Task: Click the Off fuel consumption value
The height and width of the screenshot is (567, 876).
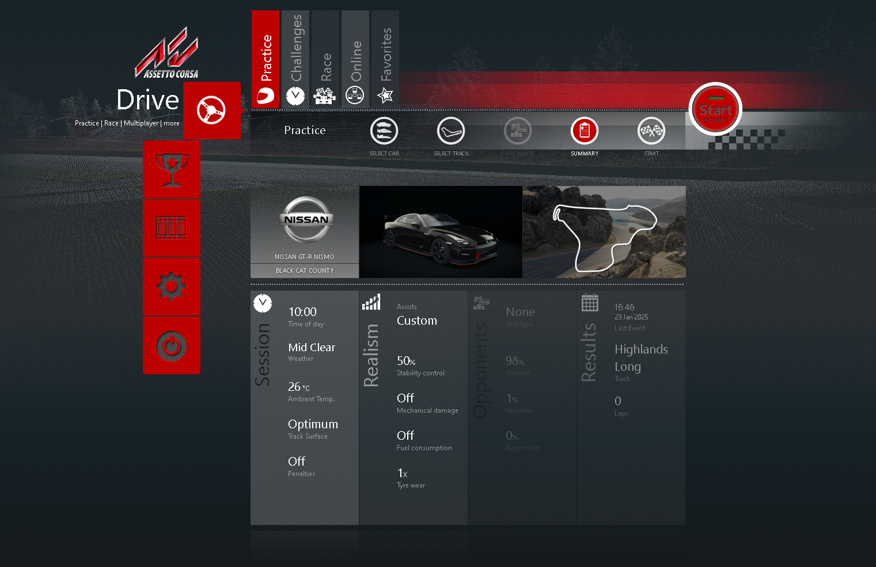Action: coord(405,436)
